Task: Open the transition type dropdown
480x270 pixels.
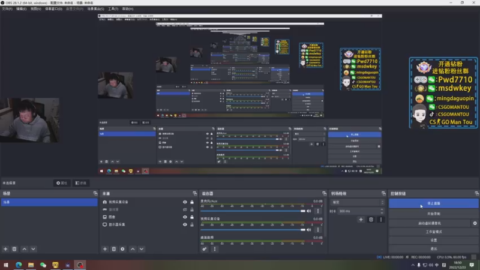Action: [358, 202]
